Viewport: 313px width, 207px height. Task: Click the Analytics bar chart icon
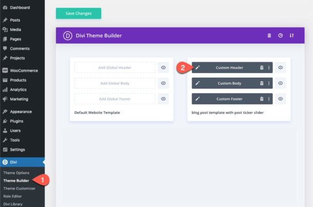coord(5,89)
